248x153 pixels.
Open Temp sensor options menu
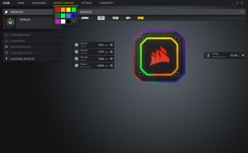(x=243, y=55)
